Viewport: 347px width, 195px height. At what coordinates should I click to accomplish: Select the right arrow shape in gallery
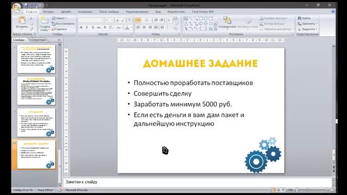[x=201, y=24]
